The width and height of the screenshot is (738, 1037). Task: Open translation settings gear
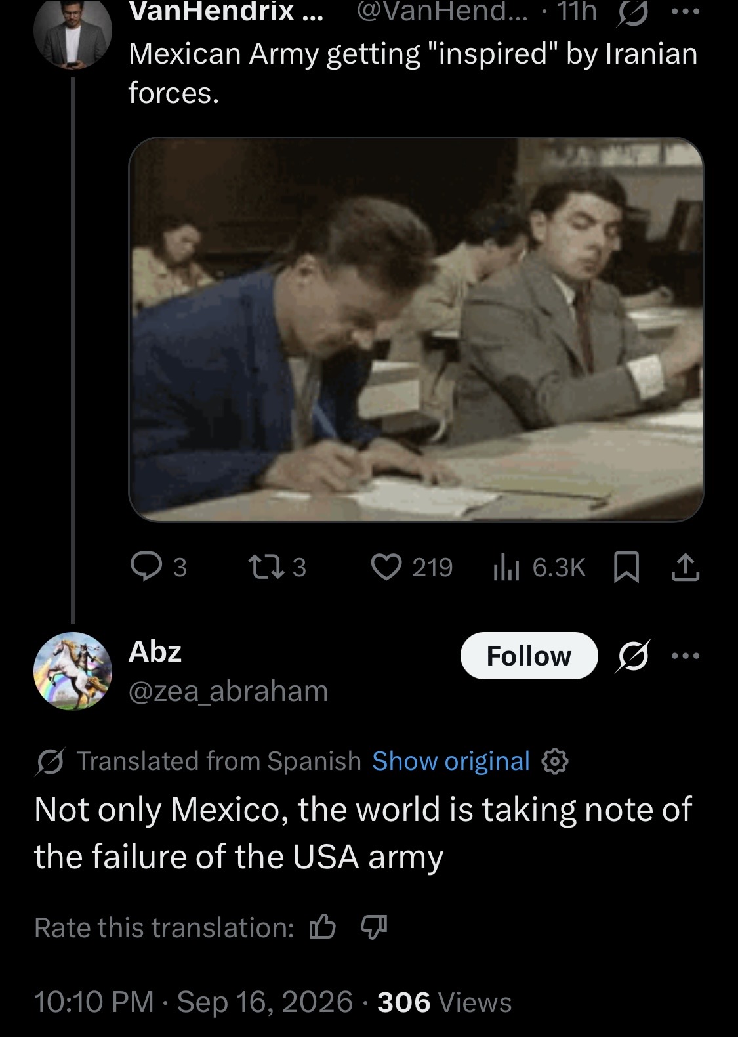point(555,762)
